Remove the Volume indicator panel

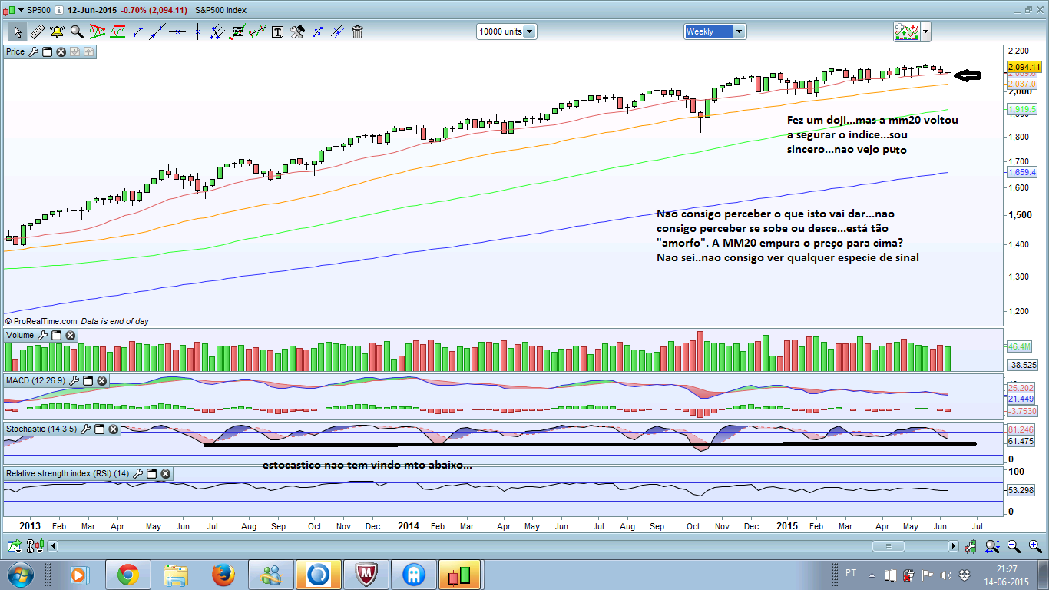(x=70, y=335)
